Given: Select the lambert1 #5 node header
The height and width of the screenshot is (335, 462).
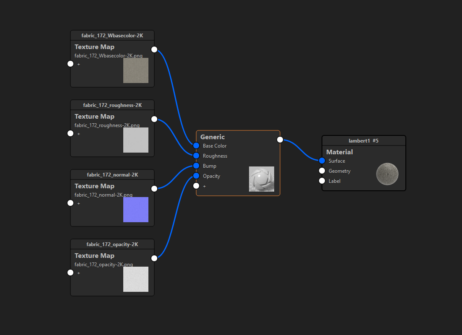Looking at the screenshot, I should pos(364,140).
